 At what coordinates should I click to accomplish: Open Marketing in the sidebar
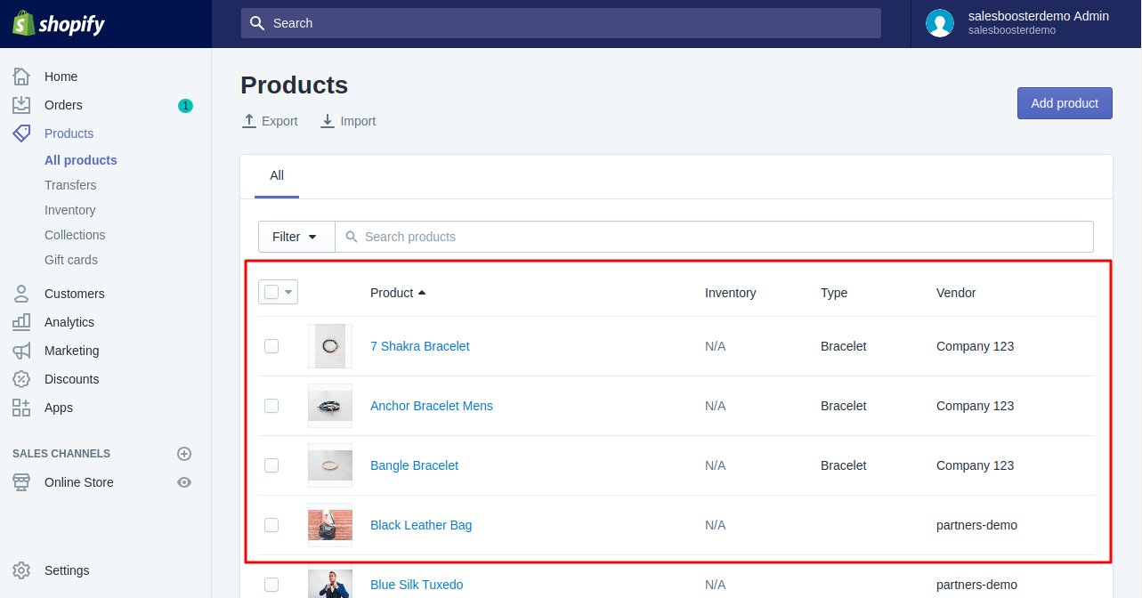click(71, 351)
